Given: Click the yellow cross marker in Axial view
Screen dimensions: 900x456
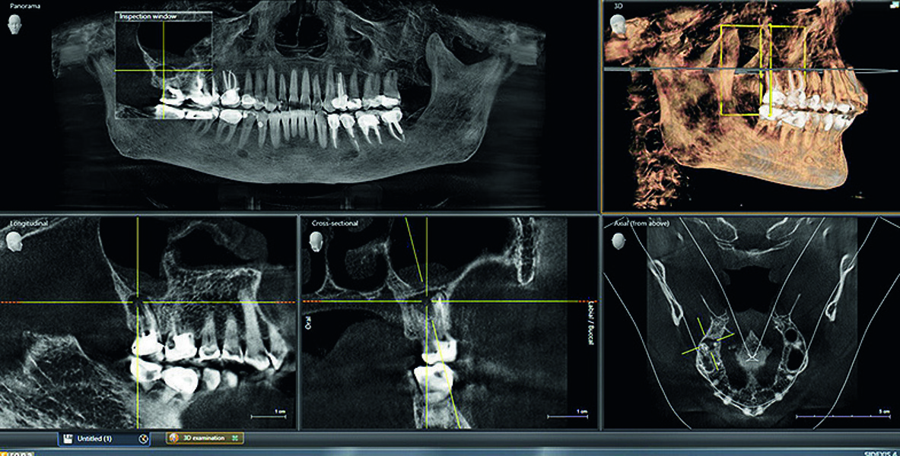Looking at the screenshot, I should pyautogui.click(x=712, y=341).
